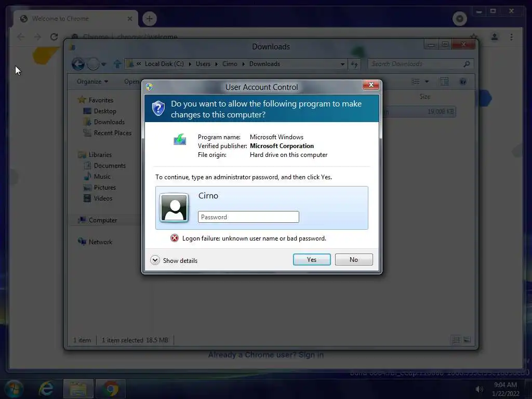This screenshot has width=532, height=399.
Task: Select Libraries in navigation pane
Action: point(100,155)
